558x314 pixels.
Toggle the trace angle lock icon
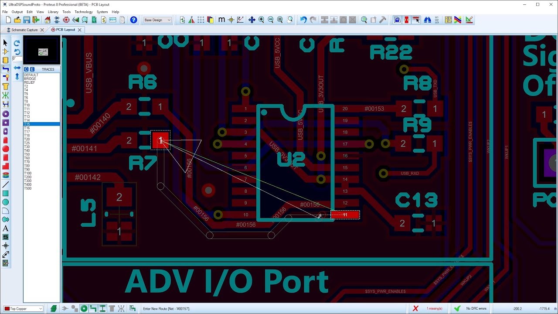397,20
